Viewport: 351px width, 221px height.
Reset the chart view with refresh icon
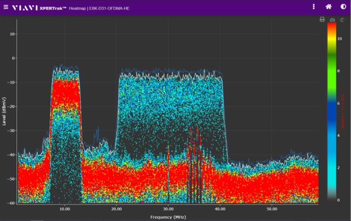[342, 20]
